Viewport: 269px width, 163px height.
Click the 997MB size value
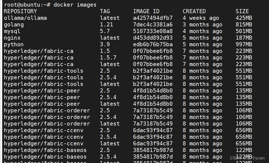click(x=244, y=45)
